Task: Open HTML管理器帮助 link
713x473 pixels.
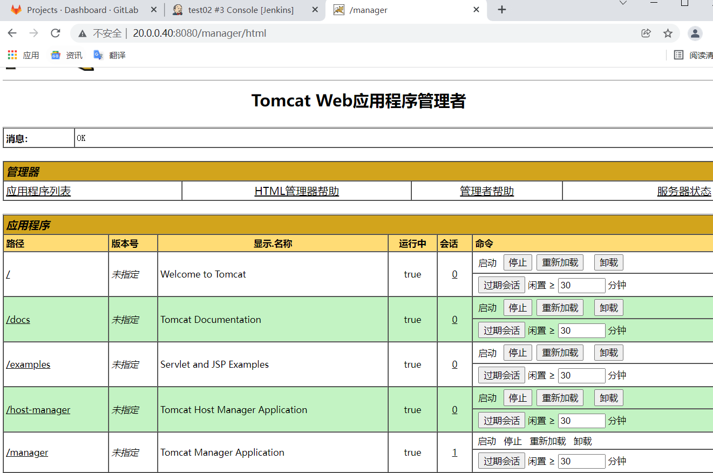Action: coord(297,191)
